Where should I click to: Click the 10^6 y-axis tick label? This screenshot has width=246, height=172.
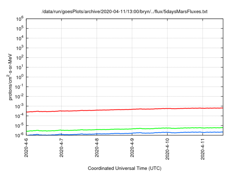click(20, 19)
